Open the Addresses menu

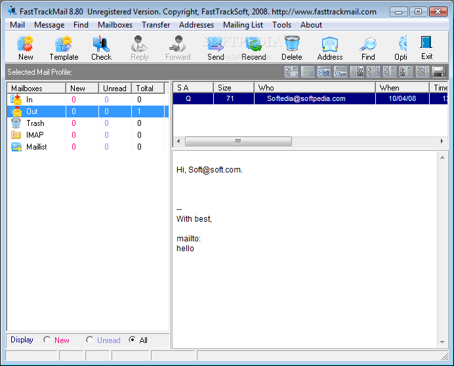pos(196,25)
